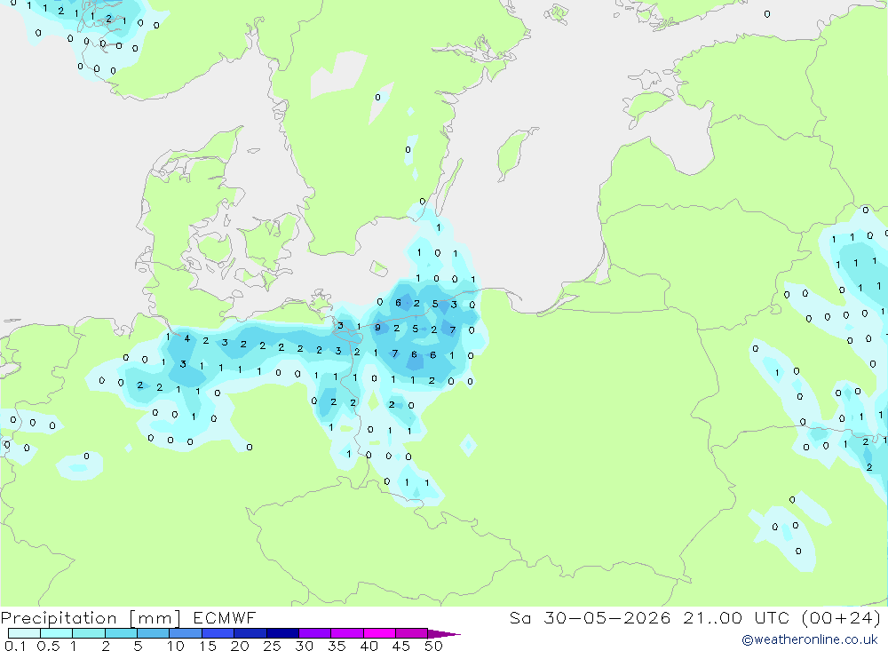
Task: Click the '50' legend scale label
Action: click(x=433, y=646)
